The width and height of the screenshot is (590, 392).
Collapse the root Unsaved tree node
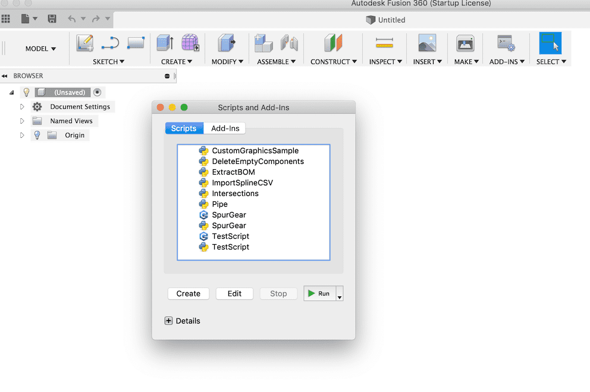(12, 93)
